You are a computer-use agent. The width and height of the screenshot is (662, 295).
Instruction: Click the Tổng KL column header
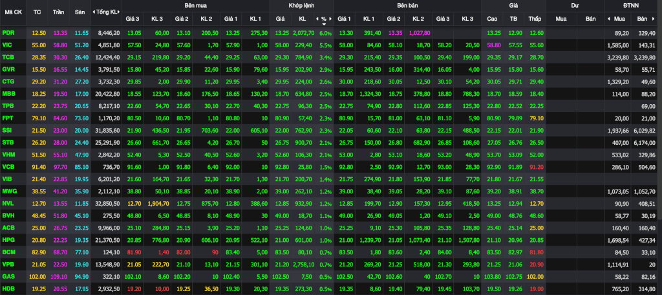[x=107, y=12]
